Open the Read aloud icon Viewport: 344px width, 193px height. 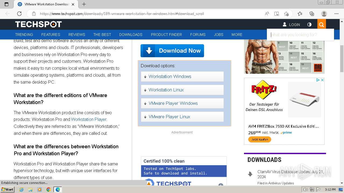click(267, 14)
